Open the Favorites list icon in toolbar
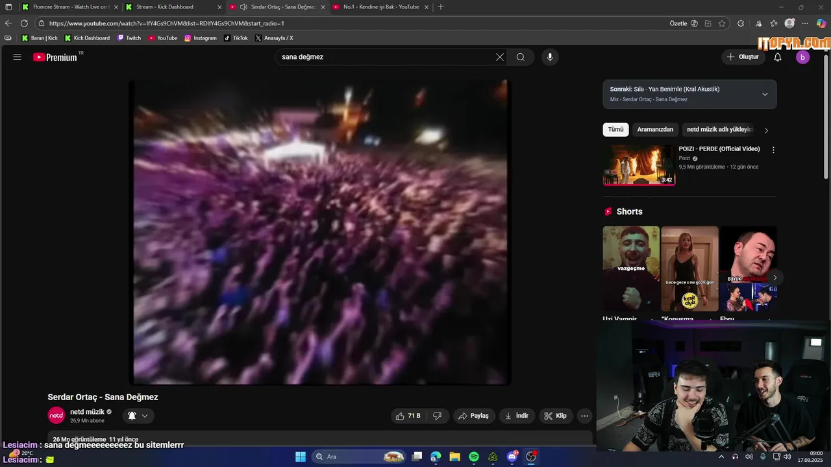The image size is (831, 467). (x=773, y=23)
